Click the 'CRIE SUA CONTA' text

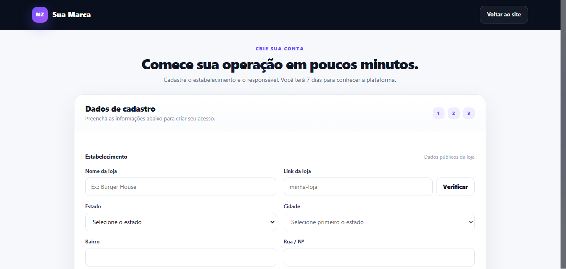pyautogui.click(x=280, y=49)
